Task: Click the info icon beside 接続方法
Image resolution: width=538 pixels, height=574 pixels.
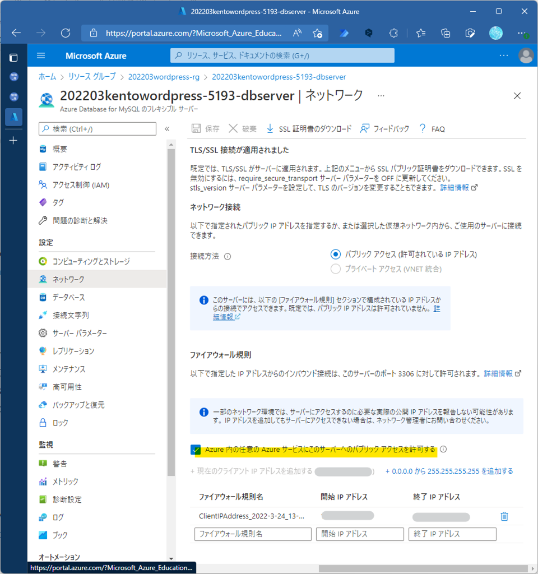Action: coord(228,256)
